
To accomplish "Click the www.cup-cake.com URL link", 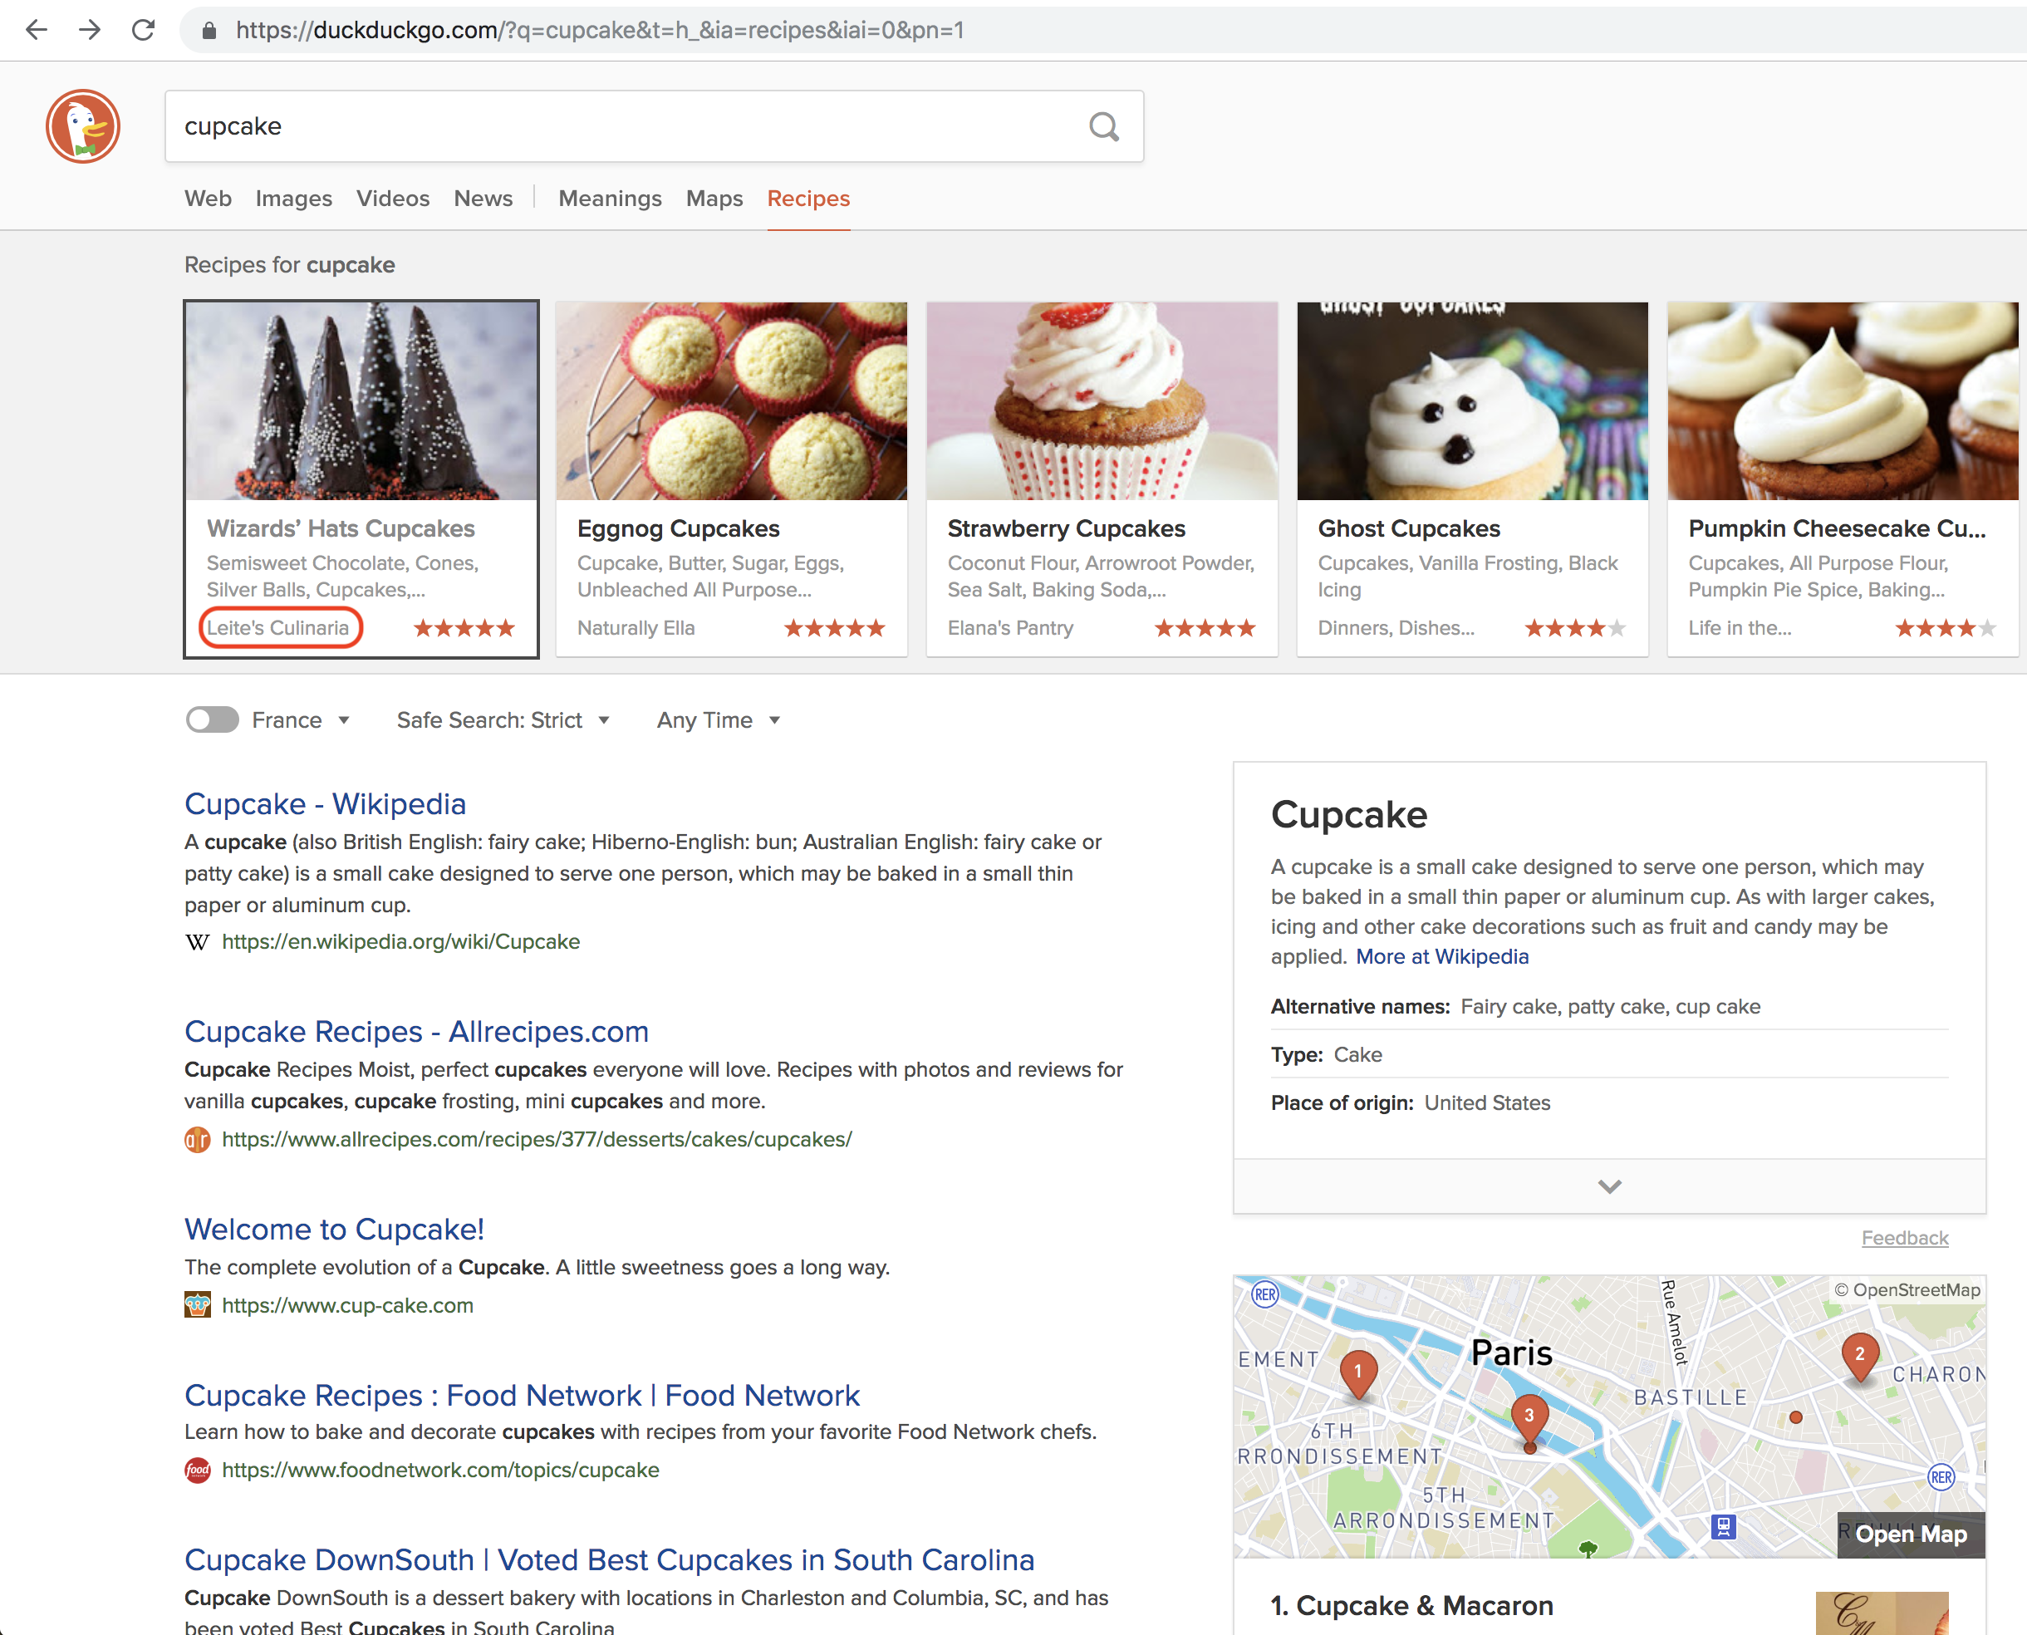I will pyautogui.click(x=347, y=1305).
